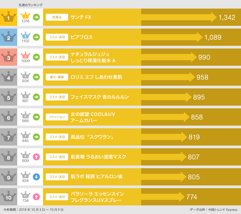Click the pink rank 3 crown

(9, 57)
